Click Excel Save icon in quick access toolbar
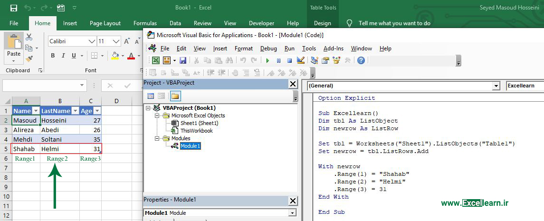 pos(14,8)
